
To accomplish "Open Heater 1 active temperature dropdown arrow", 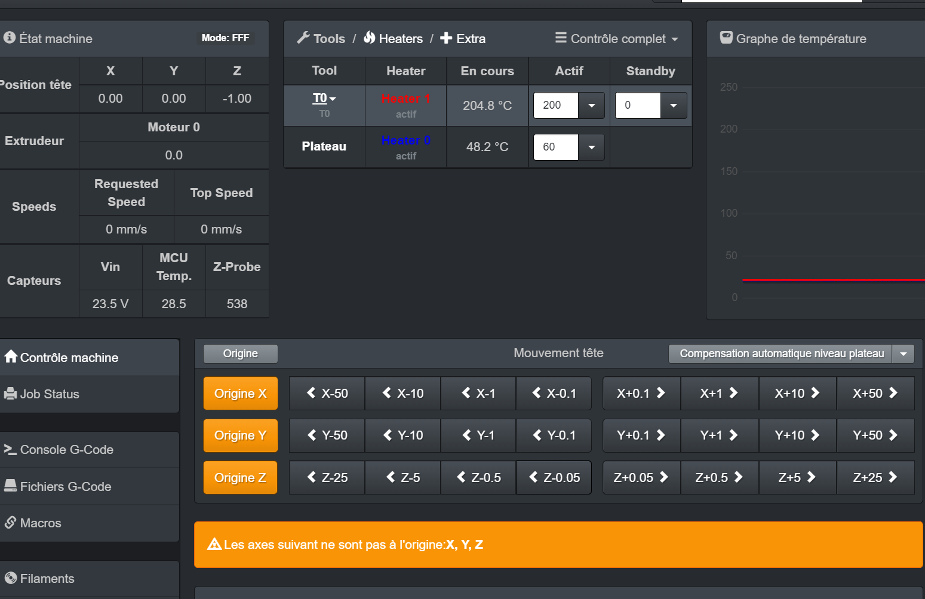I will (x=592, y=105).
